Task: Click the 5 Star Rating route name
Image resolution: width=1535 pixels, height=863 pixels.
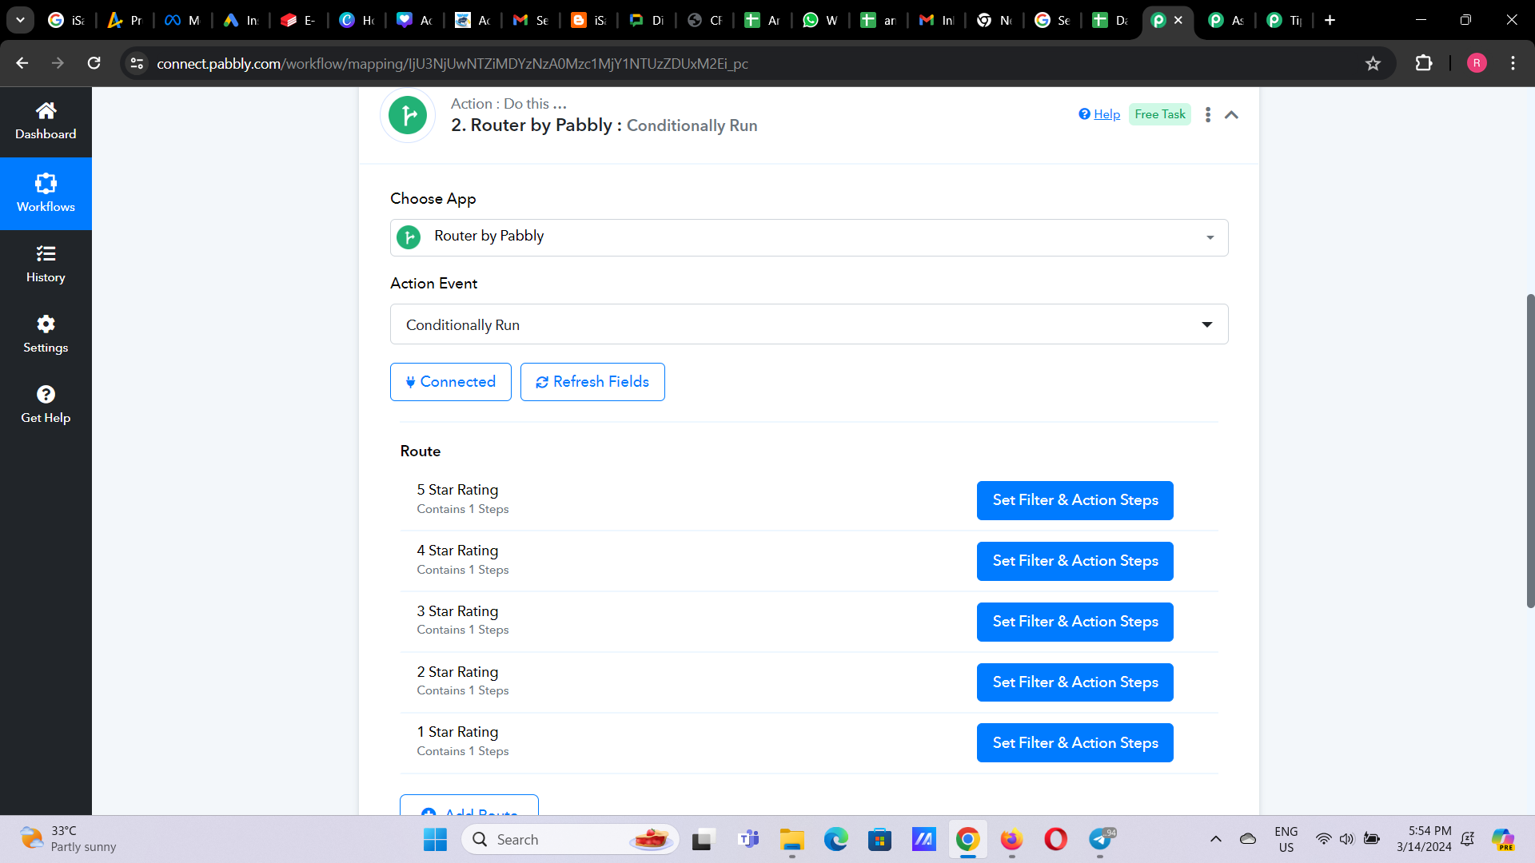Action: click(x=457, y=490)
